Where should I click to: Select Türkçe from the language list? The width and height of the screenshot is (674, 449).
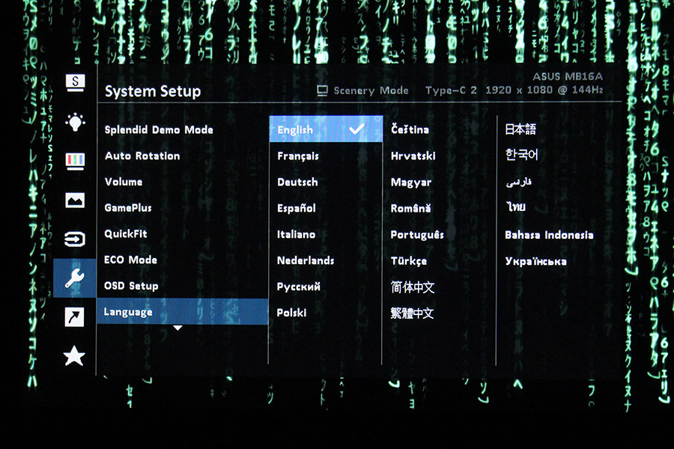pyautogui.click(x=408, y=261)
